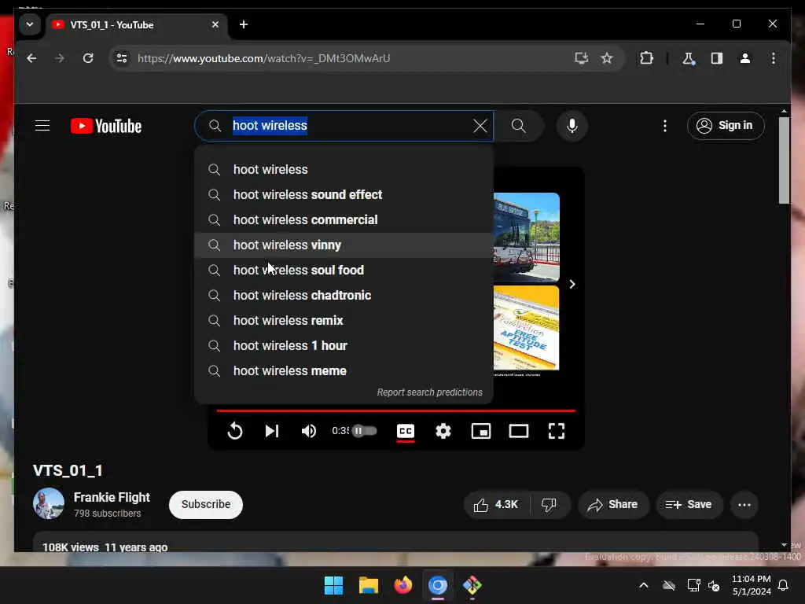Click Report search predictions link
The width and height of the screenshot is (805, 604).
pos(430,392)
